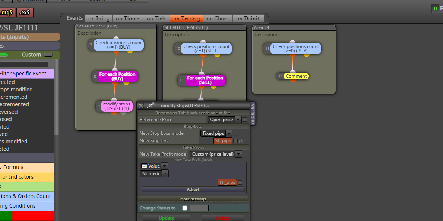The width and height of the screenshot is (443, 221).
Task: Open New Take Profit mode dropdown
Action: tap(216, 154)
